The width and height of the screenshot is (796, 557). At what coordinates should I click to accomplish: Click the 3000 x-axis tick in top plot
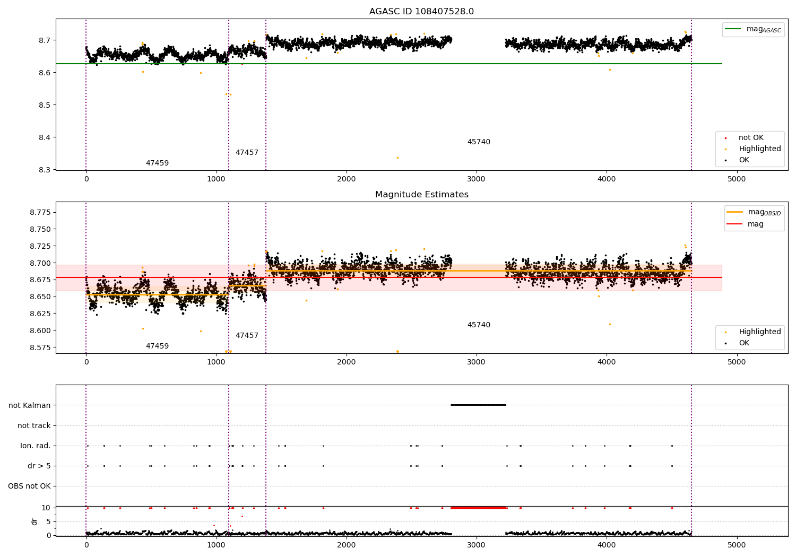[477, 179]
